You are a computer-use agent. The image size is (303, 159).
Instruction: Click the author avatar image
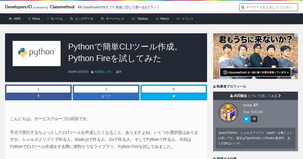(228, 113)
